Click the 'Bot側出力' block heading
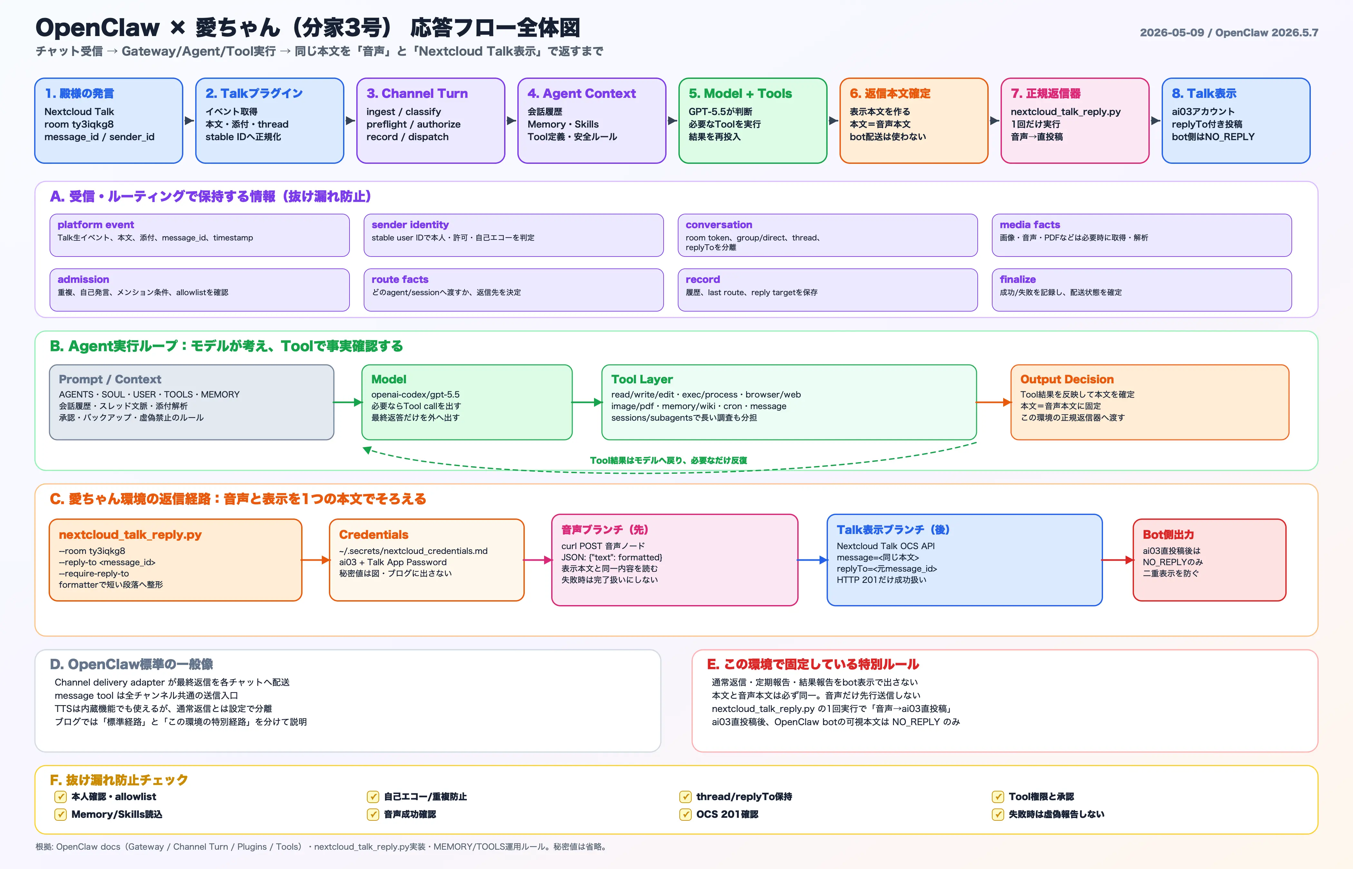Screen dimensions: 1353x869 tap(1168, 534)
